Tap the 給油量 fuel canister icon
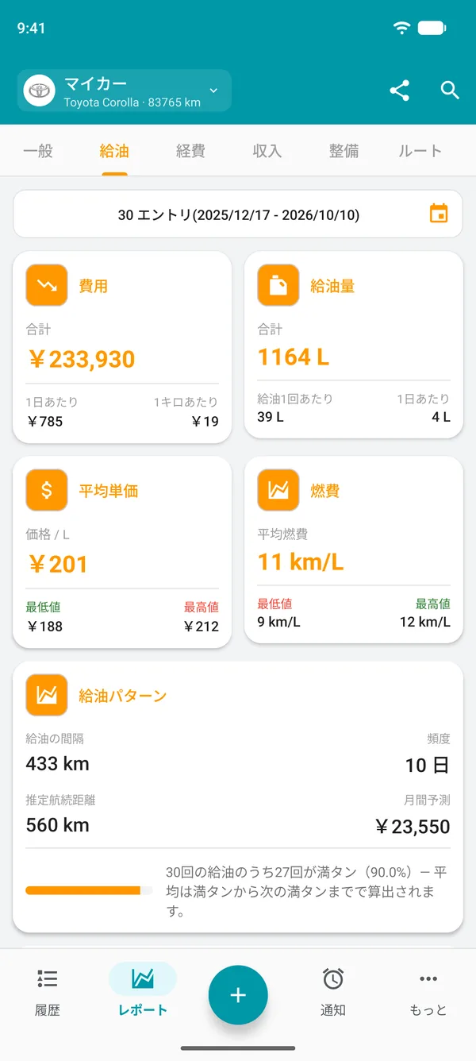Image resolution: width=476 pixels, height=1061 pixels. (278, 285)
